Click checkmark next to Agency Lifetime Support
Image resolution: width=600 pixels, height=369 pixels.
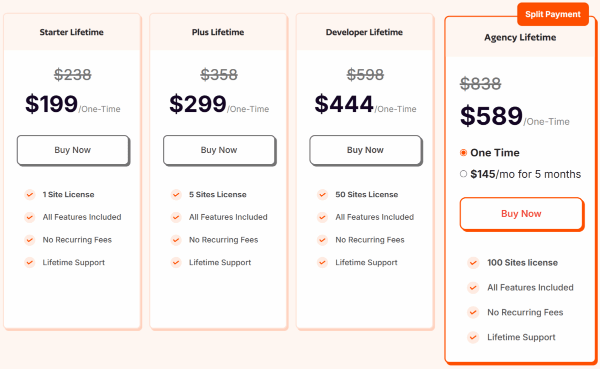pos(473,338)
